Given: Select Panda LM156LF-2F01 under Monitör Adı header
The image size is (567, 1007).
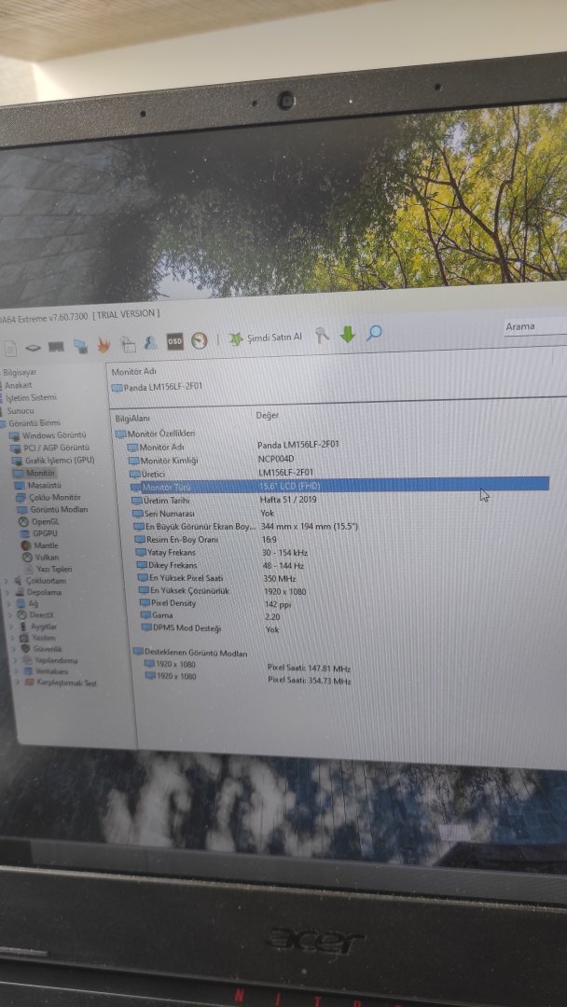Looking at the screenshot, I should pos(158,387).
